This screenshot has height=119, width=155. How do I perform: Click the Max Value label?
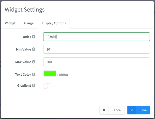23,62
